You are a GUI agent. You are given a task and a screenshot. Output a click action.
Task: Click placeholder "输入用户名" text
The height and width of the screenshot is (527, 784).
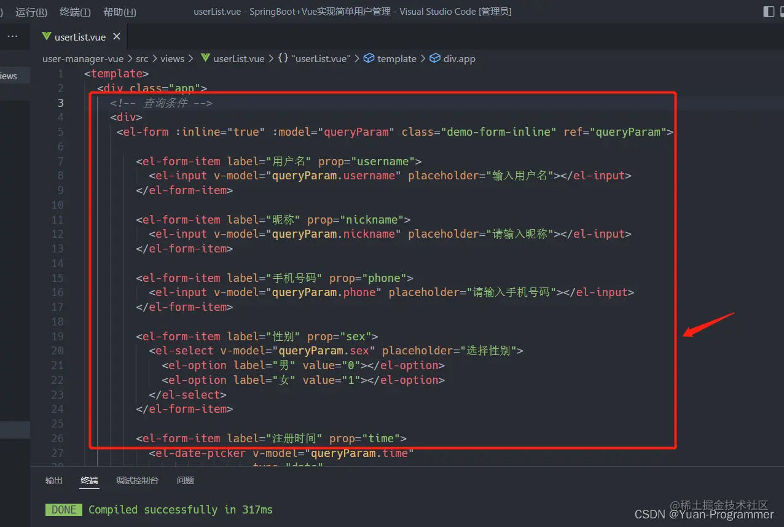[520, 176]
